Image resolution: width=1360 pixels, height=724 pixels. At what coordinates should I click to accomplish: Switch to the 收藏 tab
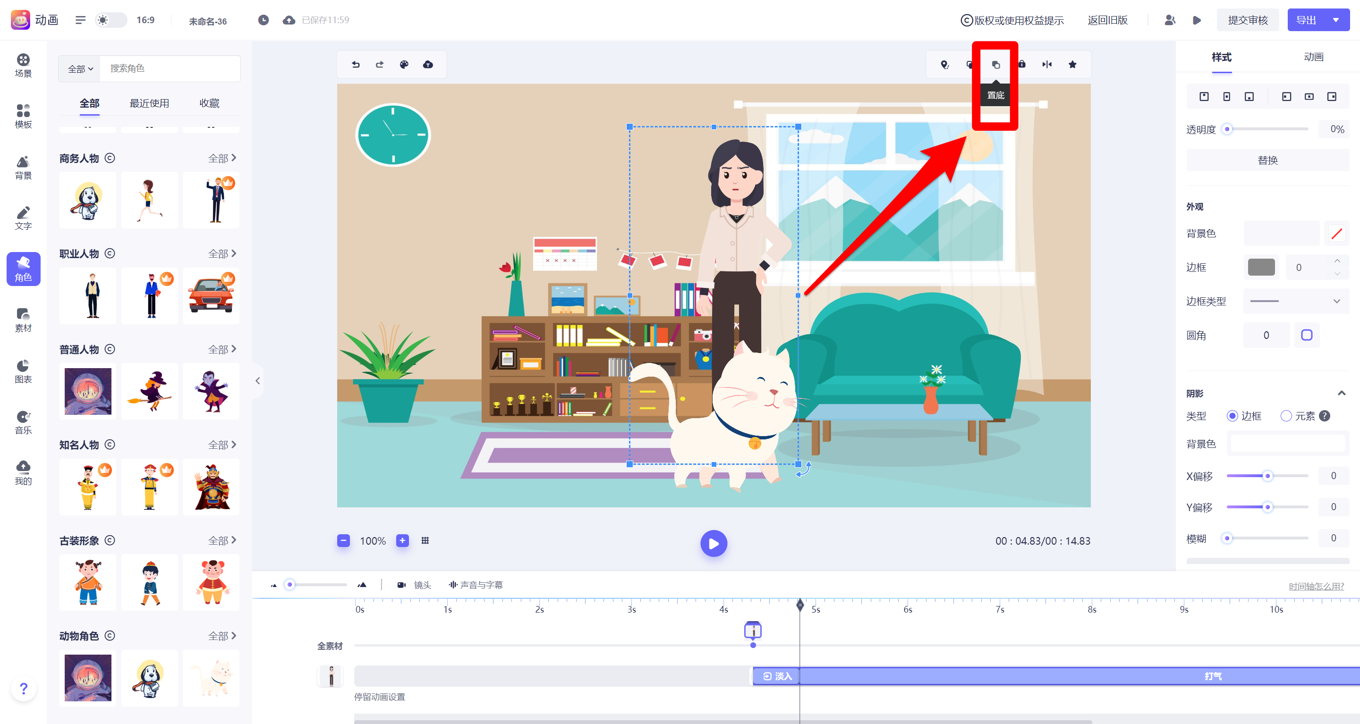coord(210,103)
